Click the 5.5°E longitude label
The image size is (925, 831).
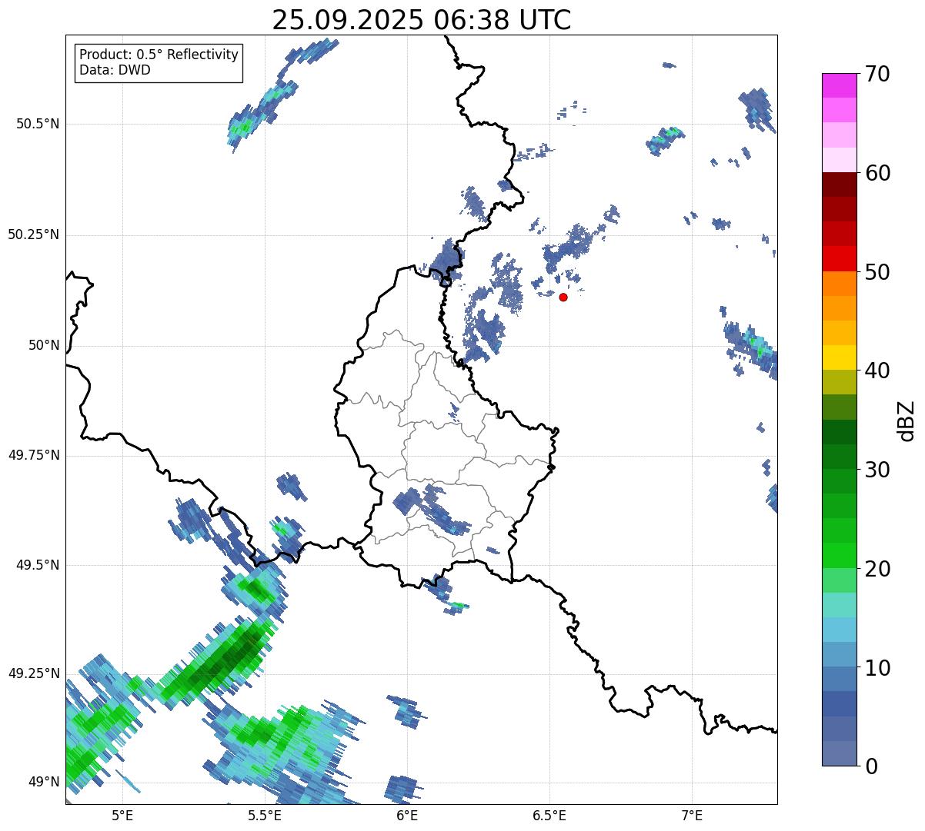coord(265,815)
